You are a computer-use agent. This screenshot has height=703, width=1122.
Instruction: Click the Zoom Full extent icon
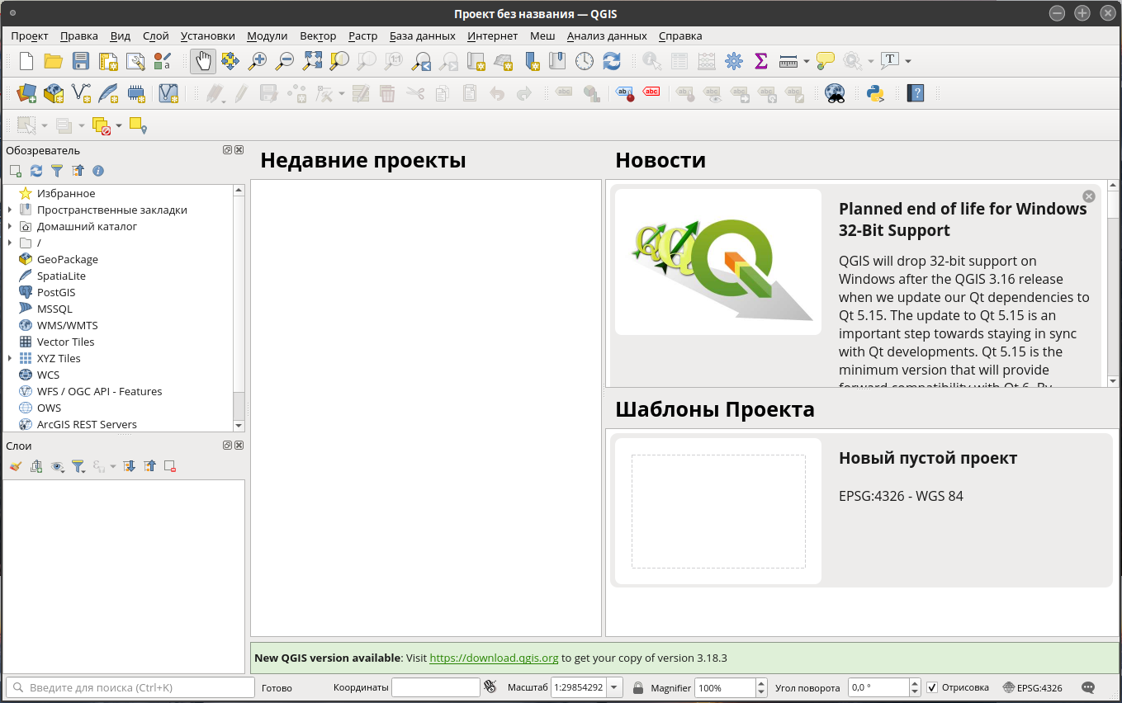(312, 61)
